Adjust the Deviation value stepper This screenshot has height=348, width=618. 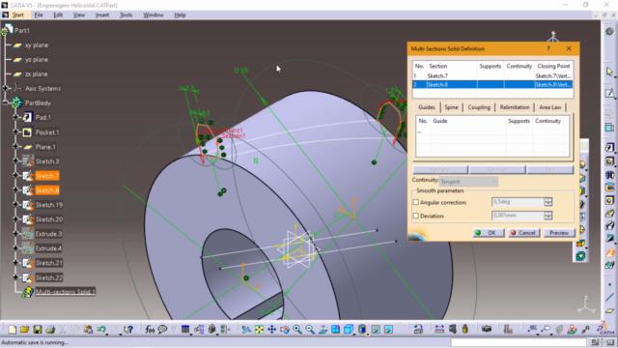(548, 216)
